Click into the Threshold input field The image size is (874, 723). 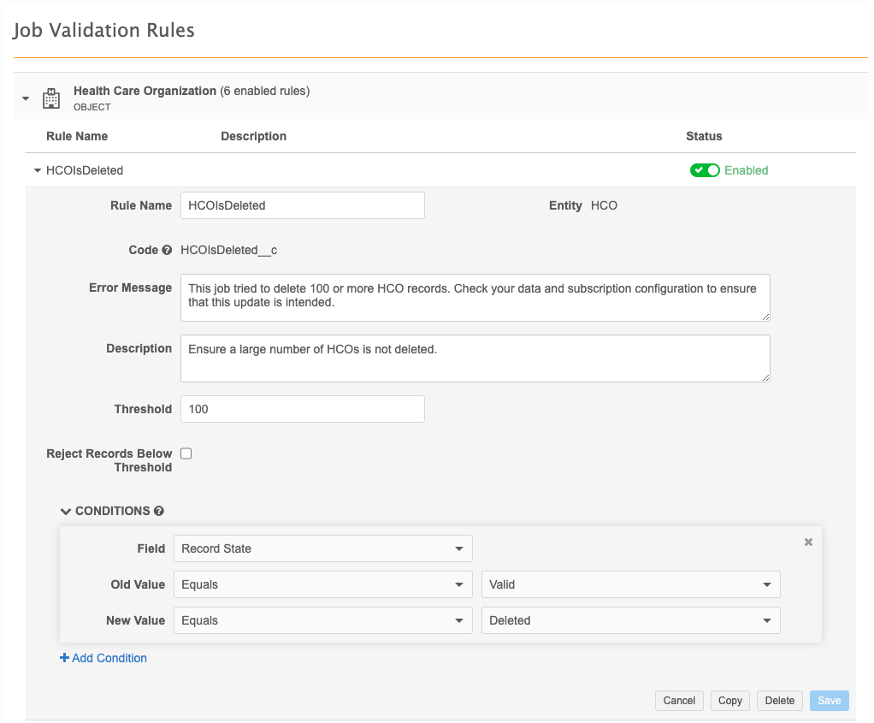[x=302, y=409]
